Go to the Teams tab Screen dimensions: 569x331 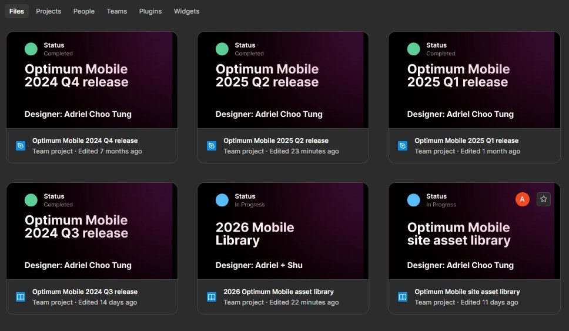tap(117, 11)
